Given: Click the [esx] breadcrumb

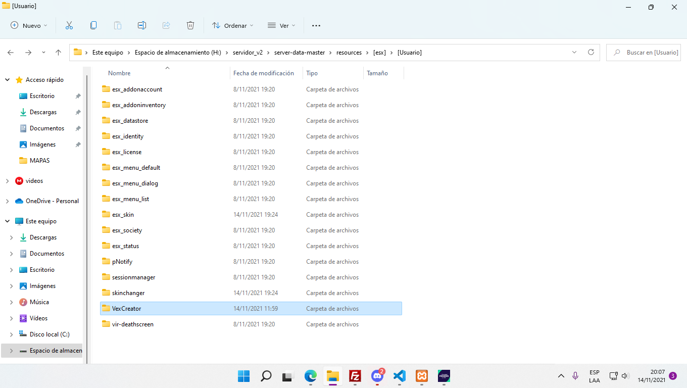Looking at the screenshot, I should pos(379,53).
